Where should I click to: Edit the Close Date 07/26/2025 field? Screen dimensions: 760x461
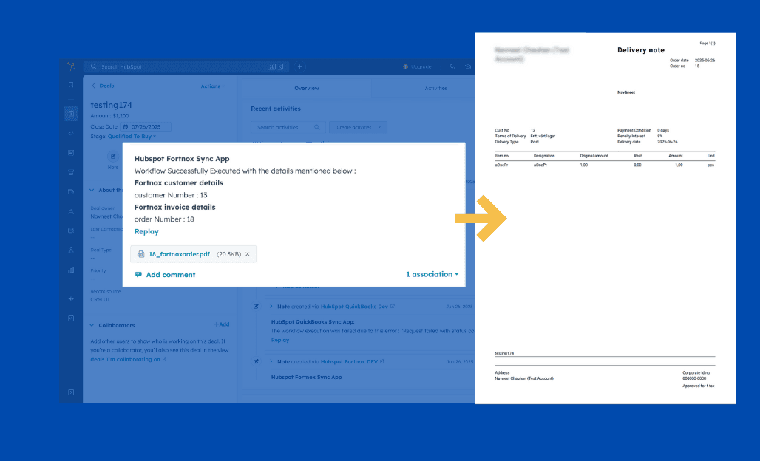(x=146, y=127)
